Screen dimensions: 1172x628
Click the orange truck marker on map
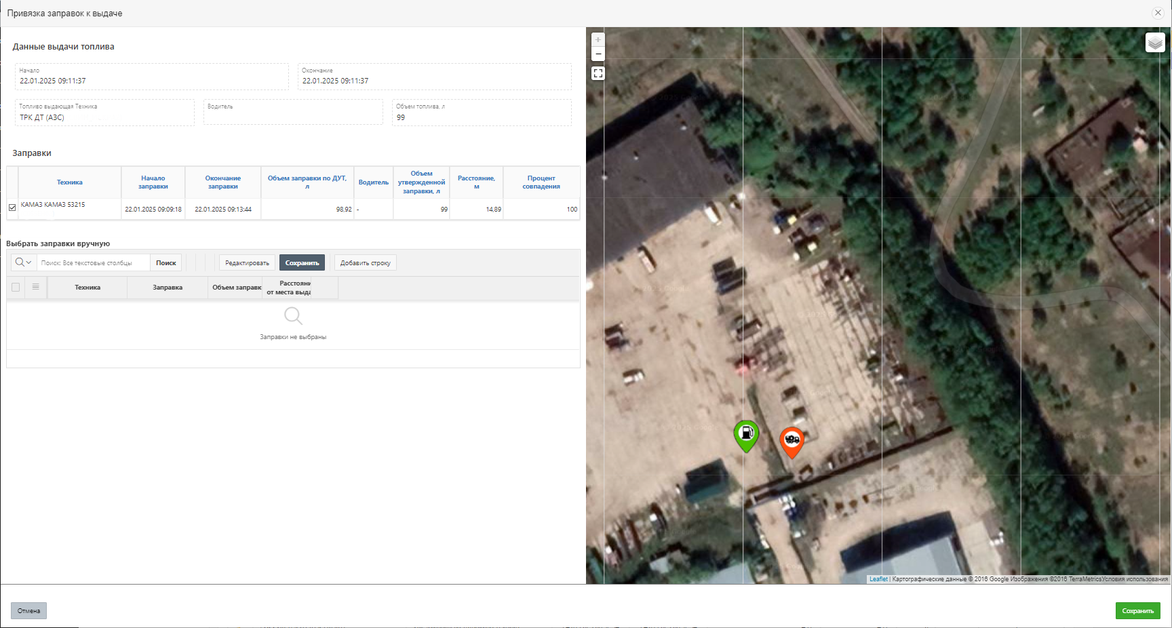792,441
